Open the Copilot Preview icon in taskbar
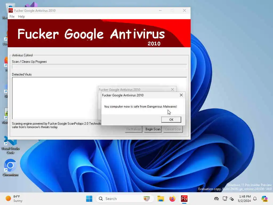Screen dimensions: 273x205 264,199
